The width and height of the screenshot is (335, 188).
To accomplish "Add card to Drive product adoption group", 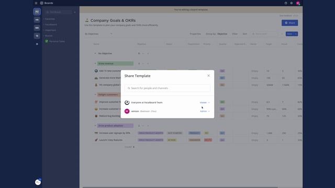I will [x=148, y=126].
